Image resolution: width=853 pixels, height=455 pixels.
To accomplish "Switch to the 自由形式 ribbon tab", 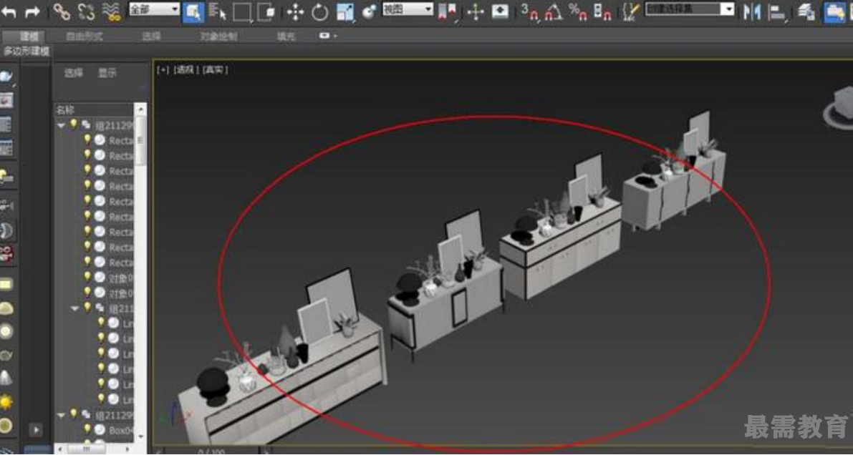I will coord(85,36).
